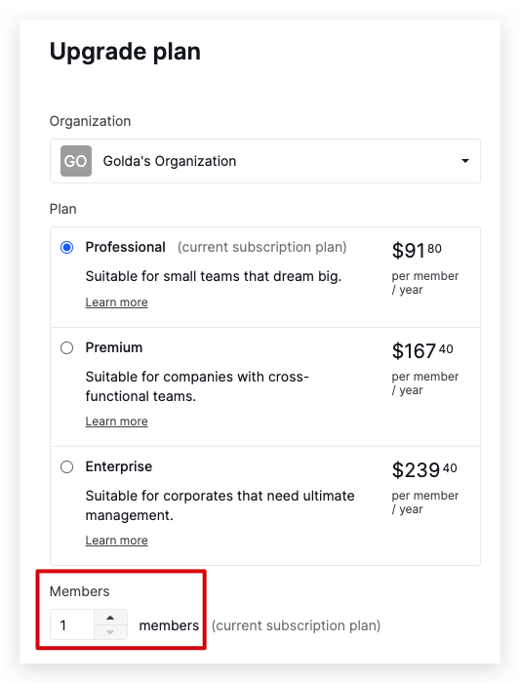Click into the members number field
Viewport: 520px width, 683px height.
(72, 624)
